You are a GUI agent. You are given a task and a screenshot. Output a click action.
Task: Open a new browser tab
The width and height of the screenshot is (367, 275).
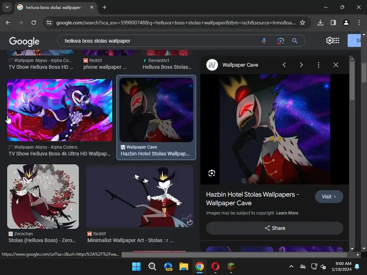click(x=105, y=7)
